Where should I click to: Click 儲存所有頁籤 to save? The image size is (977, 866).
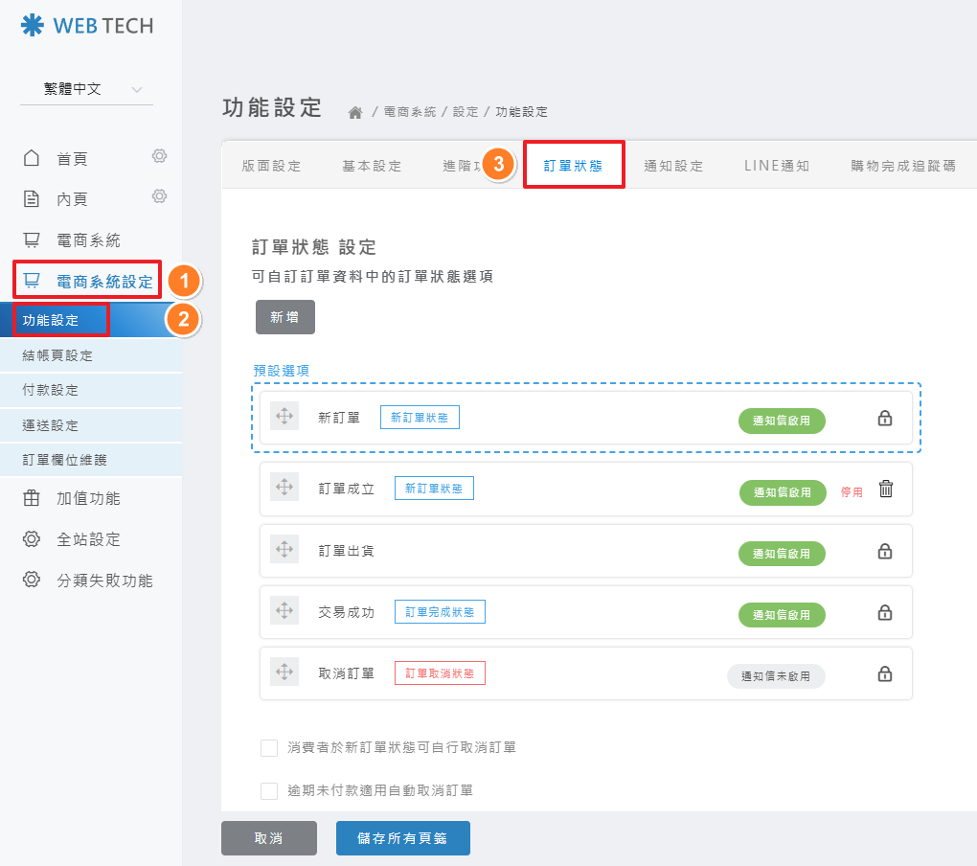(402, 837)
